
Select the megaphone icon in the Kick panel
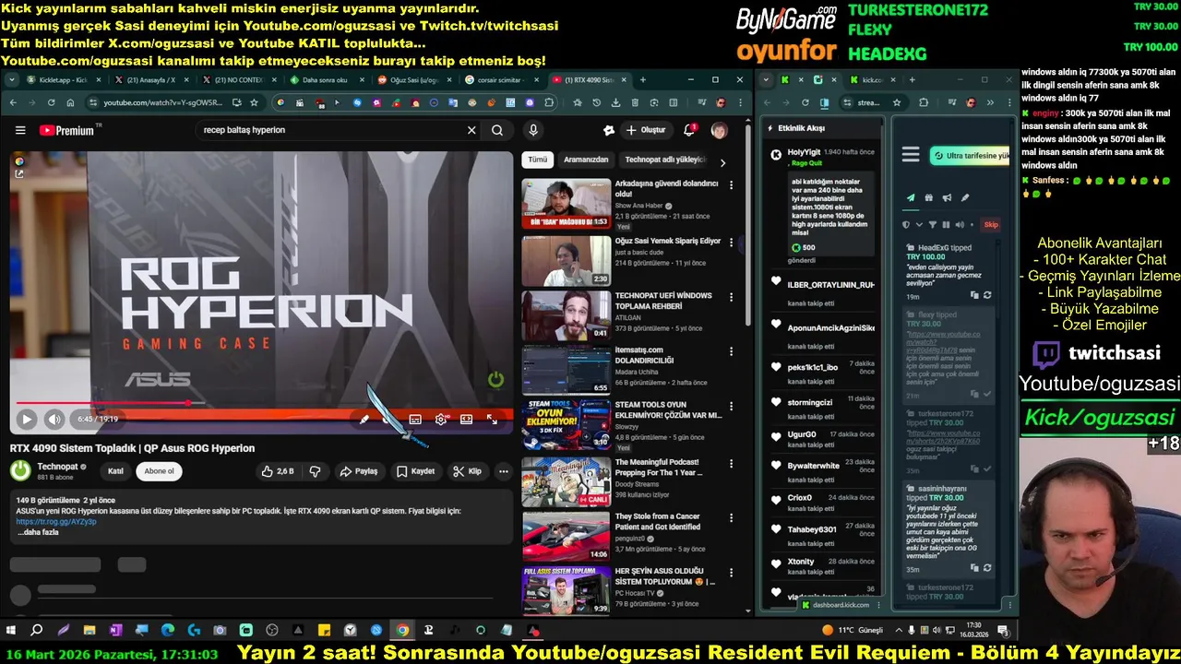pyautogui.click(x=948, y=197)
